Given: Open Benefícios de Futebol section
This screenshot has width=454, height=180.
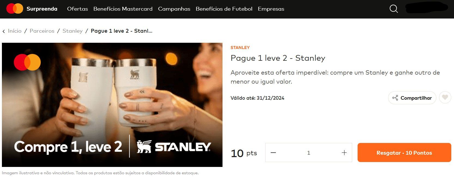Looking at the screenshot, I should point(224,9).
